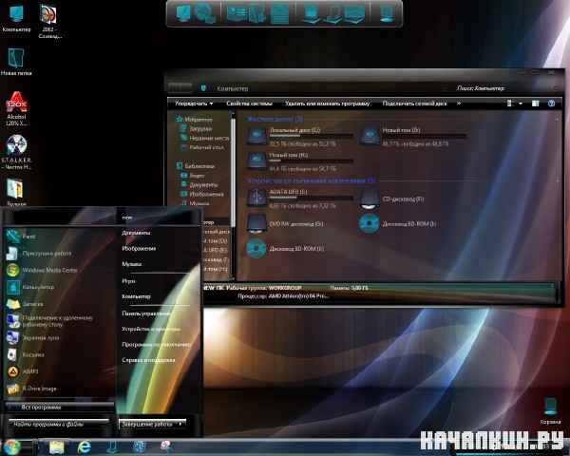The width and height of the screenshot is (570, 456).
Task: Click the change view icon in Explorer toolbar
Action: (x=509, y=104)
